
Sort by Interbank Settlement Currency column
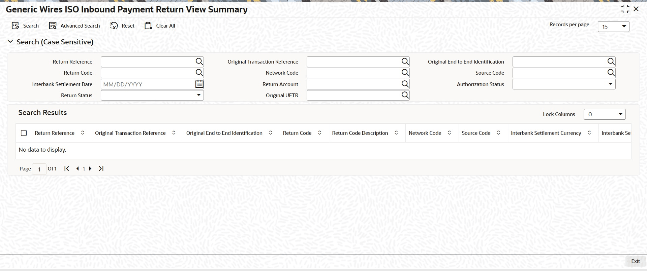[x=589, y=133]
